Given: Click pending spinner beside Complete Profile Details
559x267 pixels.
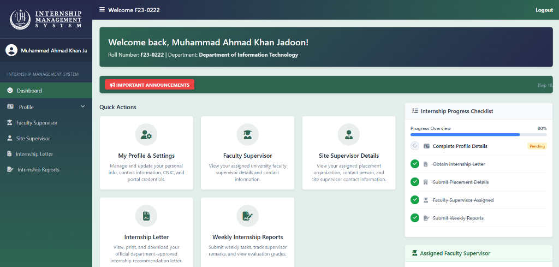Looking at the screenshot, I should click(x=415, y=146).
